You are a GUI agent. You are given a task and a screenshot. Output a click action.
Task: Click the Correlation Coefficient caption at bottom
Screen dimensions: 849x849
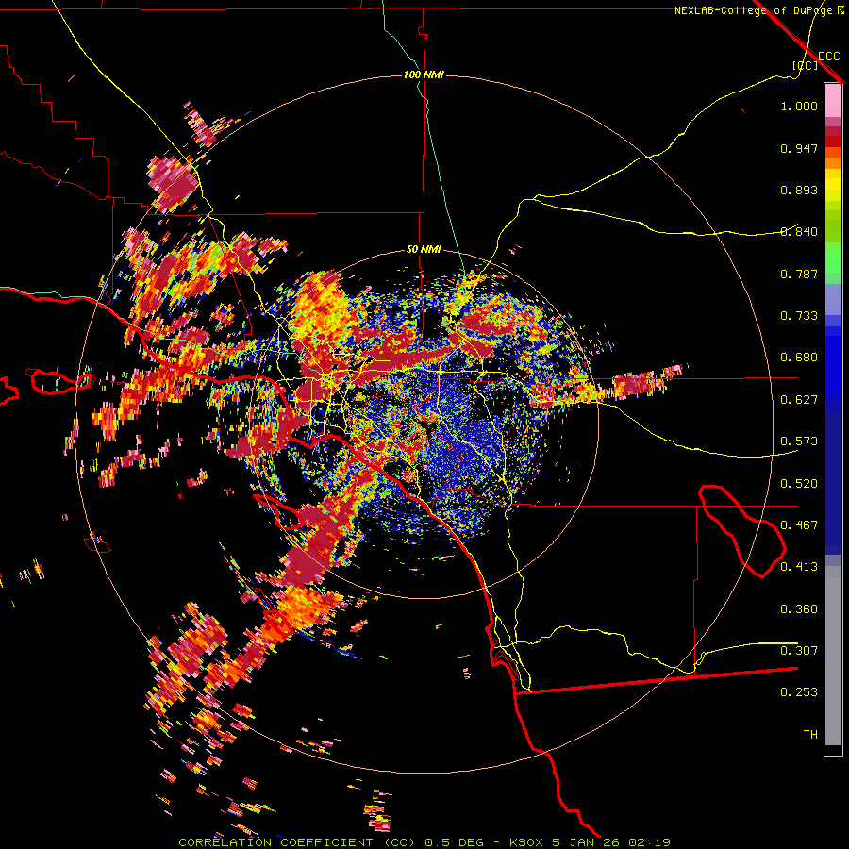pyautogui.click(x=424, y=842)
